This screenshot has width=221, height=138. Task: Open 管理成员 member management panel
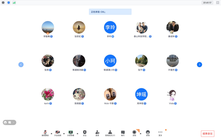point(110,133)
